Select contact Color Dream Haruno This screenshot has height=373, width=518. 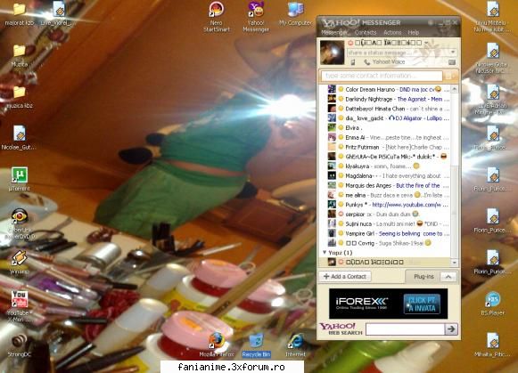385,89
